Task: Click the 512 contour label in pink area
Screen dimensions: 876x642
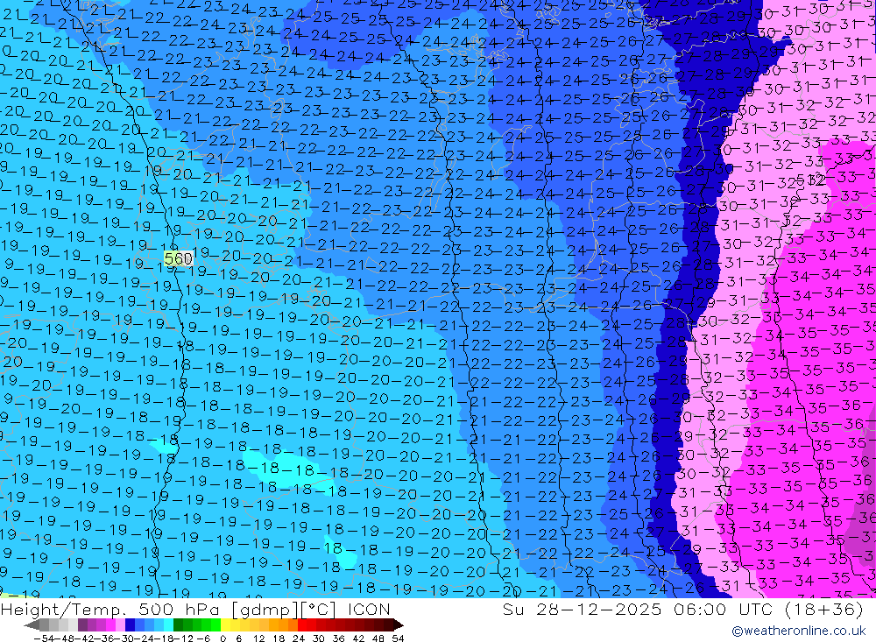Action: (810, 180)
